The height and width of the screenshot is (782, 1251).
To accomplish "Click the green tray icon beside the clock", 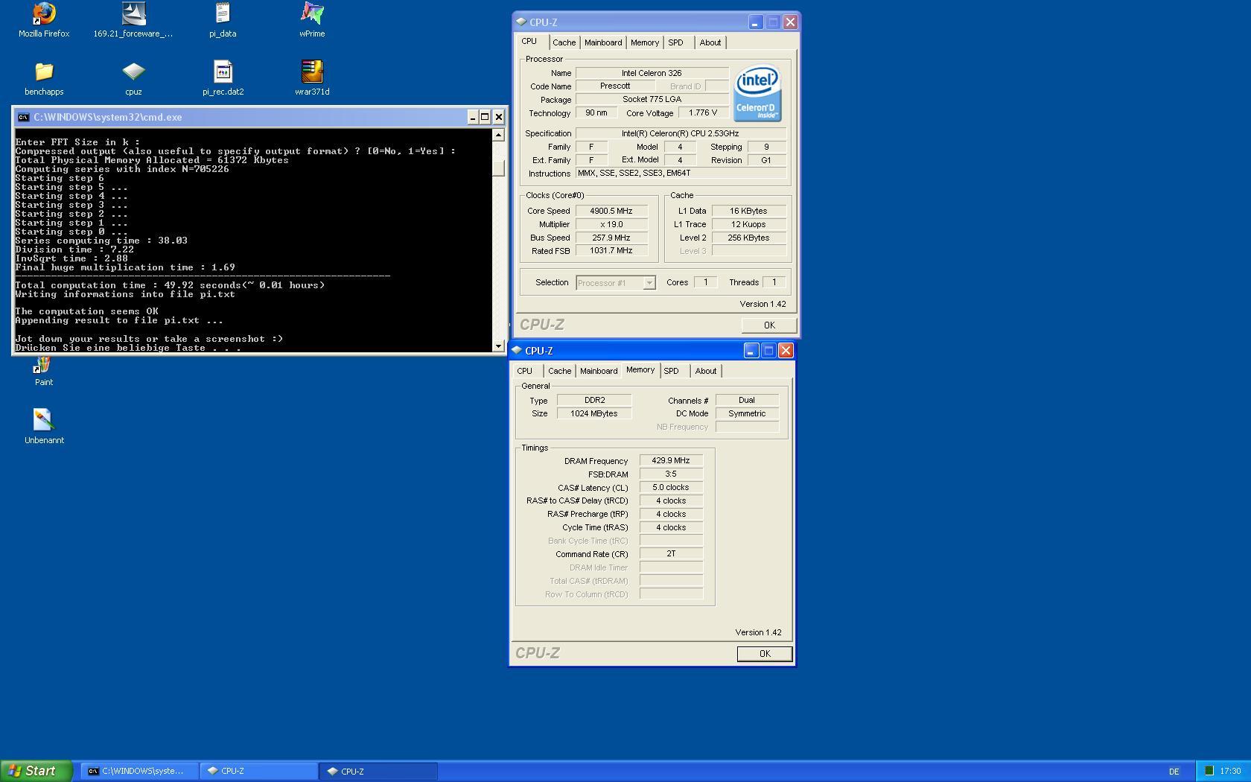I will pyautogui.click(x=1209, y=771).
